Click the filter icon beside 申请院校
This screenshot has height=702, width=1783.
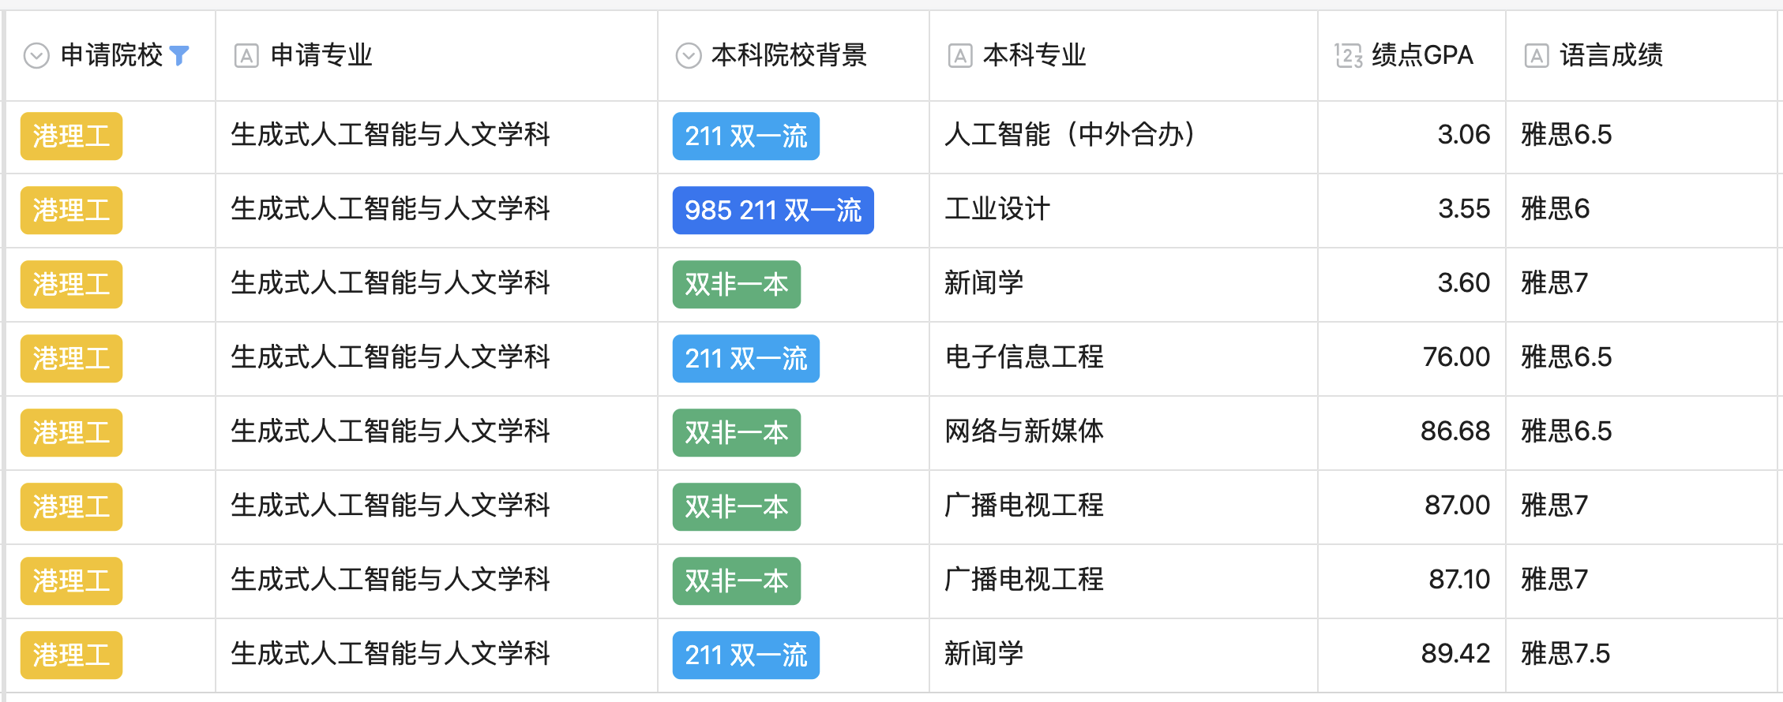tap(179, 55)
